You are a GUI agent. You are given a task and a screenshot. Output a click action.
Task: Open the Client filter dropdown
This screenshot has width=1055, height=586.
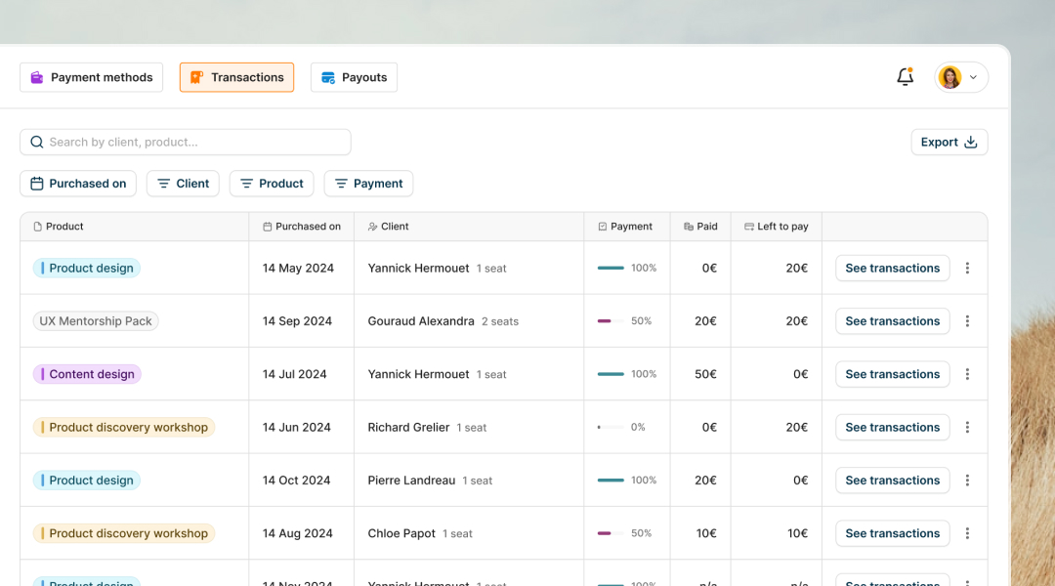183,183
